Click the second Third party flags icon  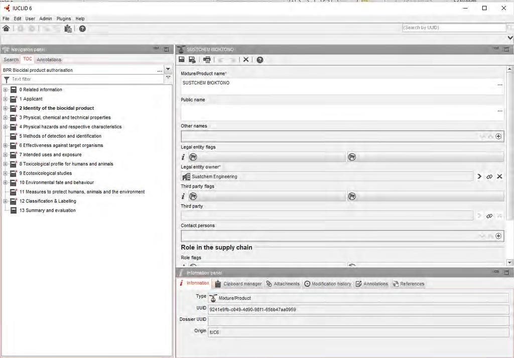[352, 196]
